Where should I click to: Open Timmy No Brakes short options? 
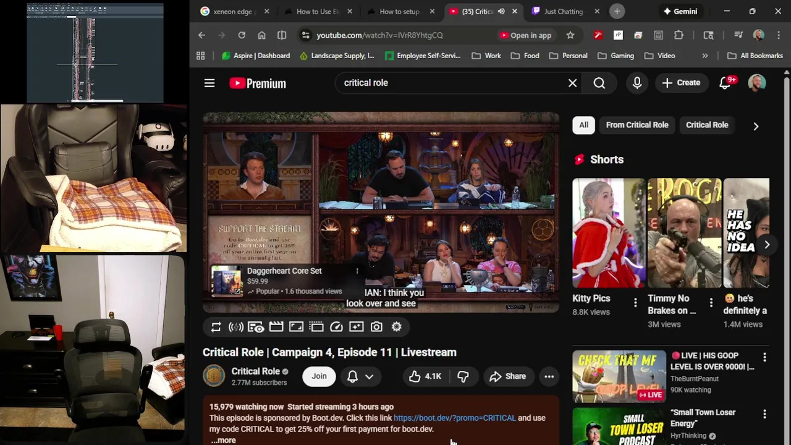click(711, 303)
